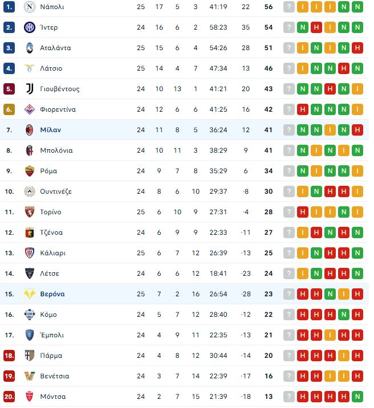This screenshot has width=374, height=408.
Task: Click the Monza red crest icon
Action: (x=30, y=397)
